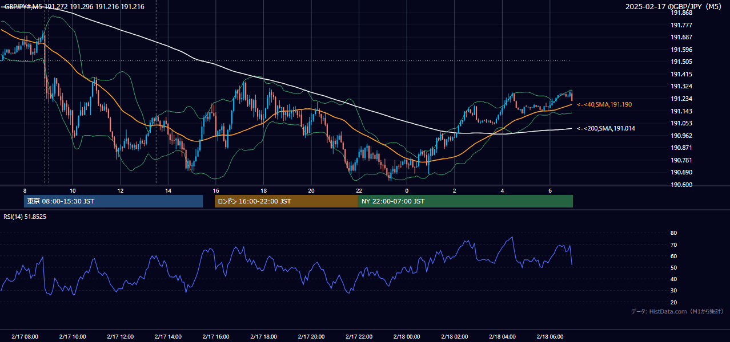Image resolution: width=730 pixels, height=342 pixels.
Task: Click hour label 18 under the price chart
Action: [x=263, y=190]
